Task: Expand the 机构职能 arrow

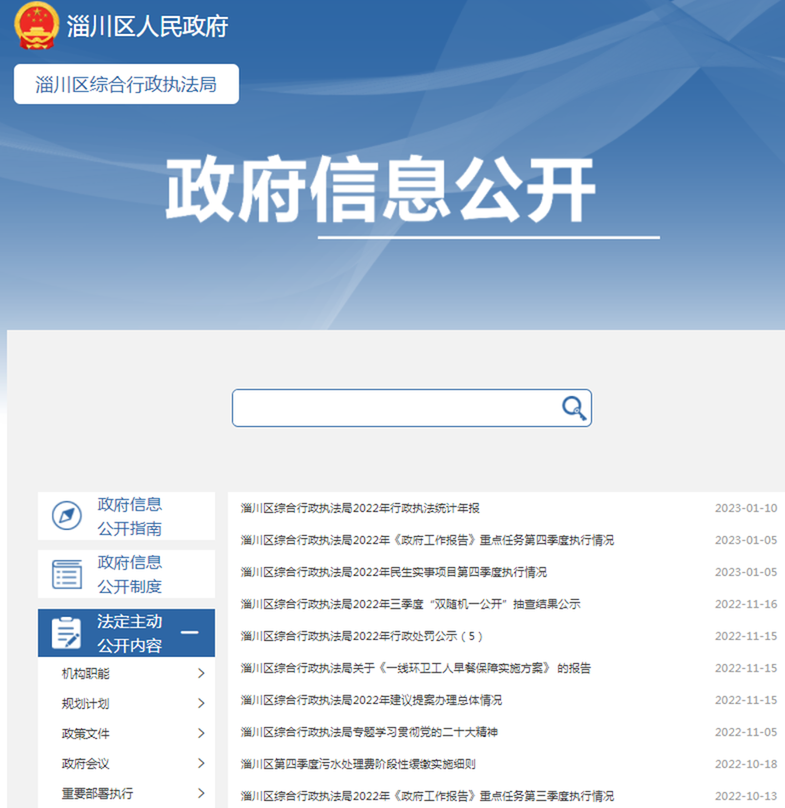Action: 201,673
